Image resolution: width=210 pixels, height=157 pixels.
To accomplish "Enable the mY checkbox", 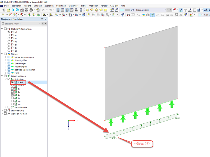I will 12,101.
